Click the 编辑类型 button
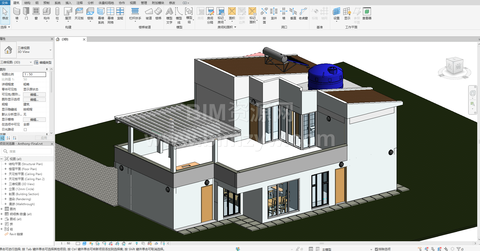 pos(43,62)
